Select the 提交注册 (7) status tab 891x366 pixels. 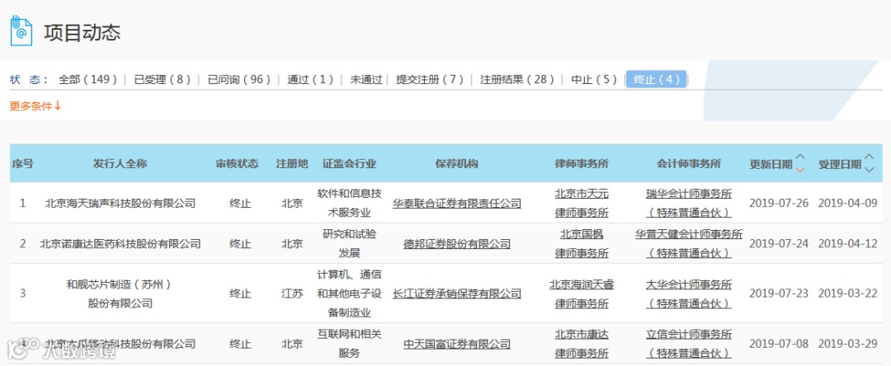[x=430, y=79]
